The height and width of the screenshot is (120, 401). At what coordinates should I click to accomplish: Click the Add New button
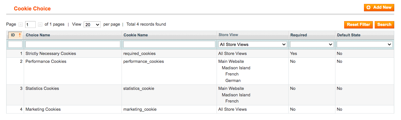point(379,8)
